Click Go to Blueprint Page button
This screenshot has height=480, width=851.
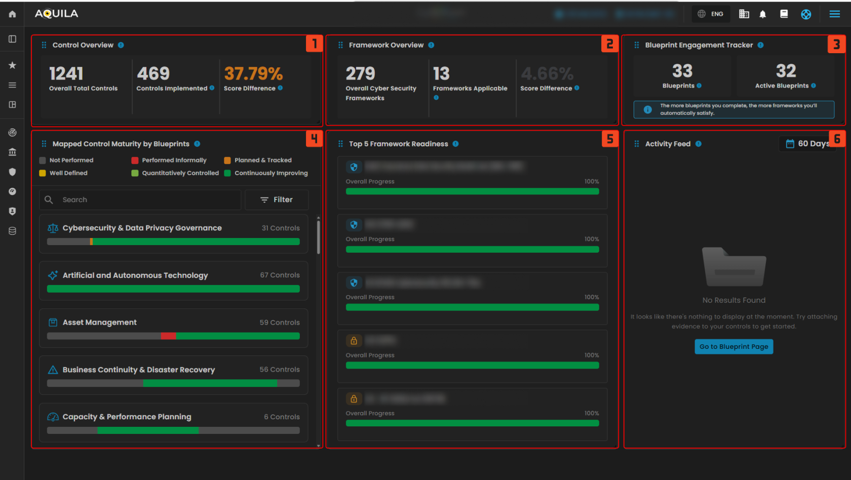click(x=733, y=347)
